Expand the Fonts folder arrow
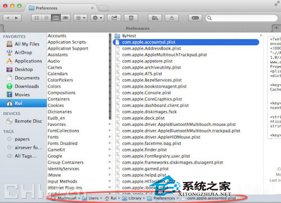 coord(110,137)
